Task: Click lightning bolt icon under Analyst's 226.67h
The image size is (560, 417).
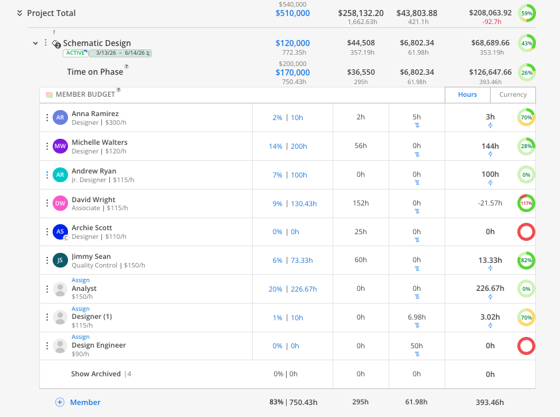Action: [x=491, y=297]
